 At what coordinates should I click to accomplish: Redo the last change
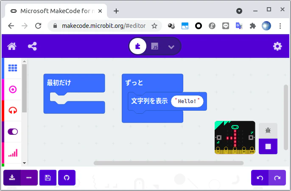pos(277,177)
